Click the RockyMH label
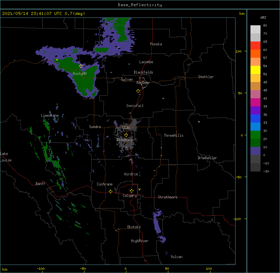The width and height of the screenshot is (280, 273). pyautogui.click(x=80, y=74)
